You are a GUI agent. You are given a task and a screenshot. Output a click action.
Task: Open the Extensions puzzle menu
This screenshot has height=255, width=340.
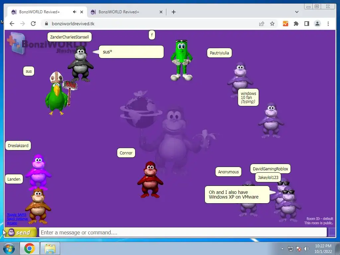click(296, 24)
